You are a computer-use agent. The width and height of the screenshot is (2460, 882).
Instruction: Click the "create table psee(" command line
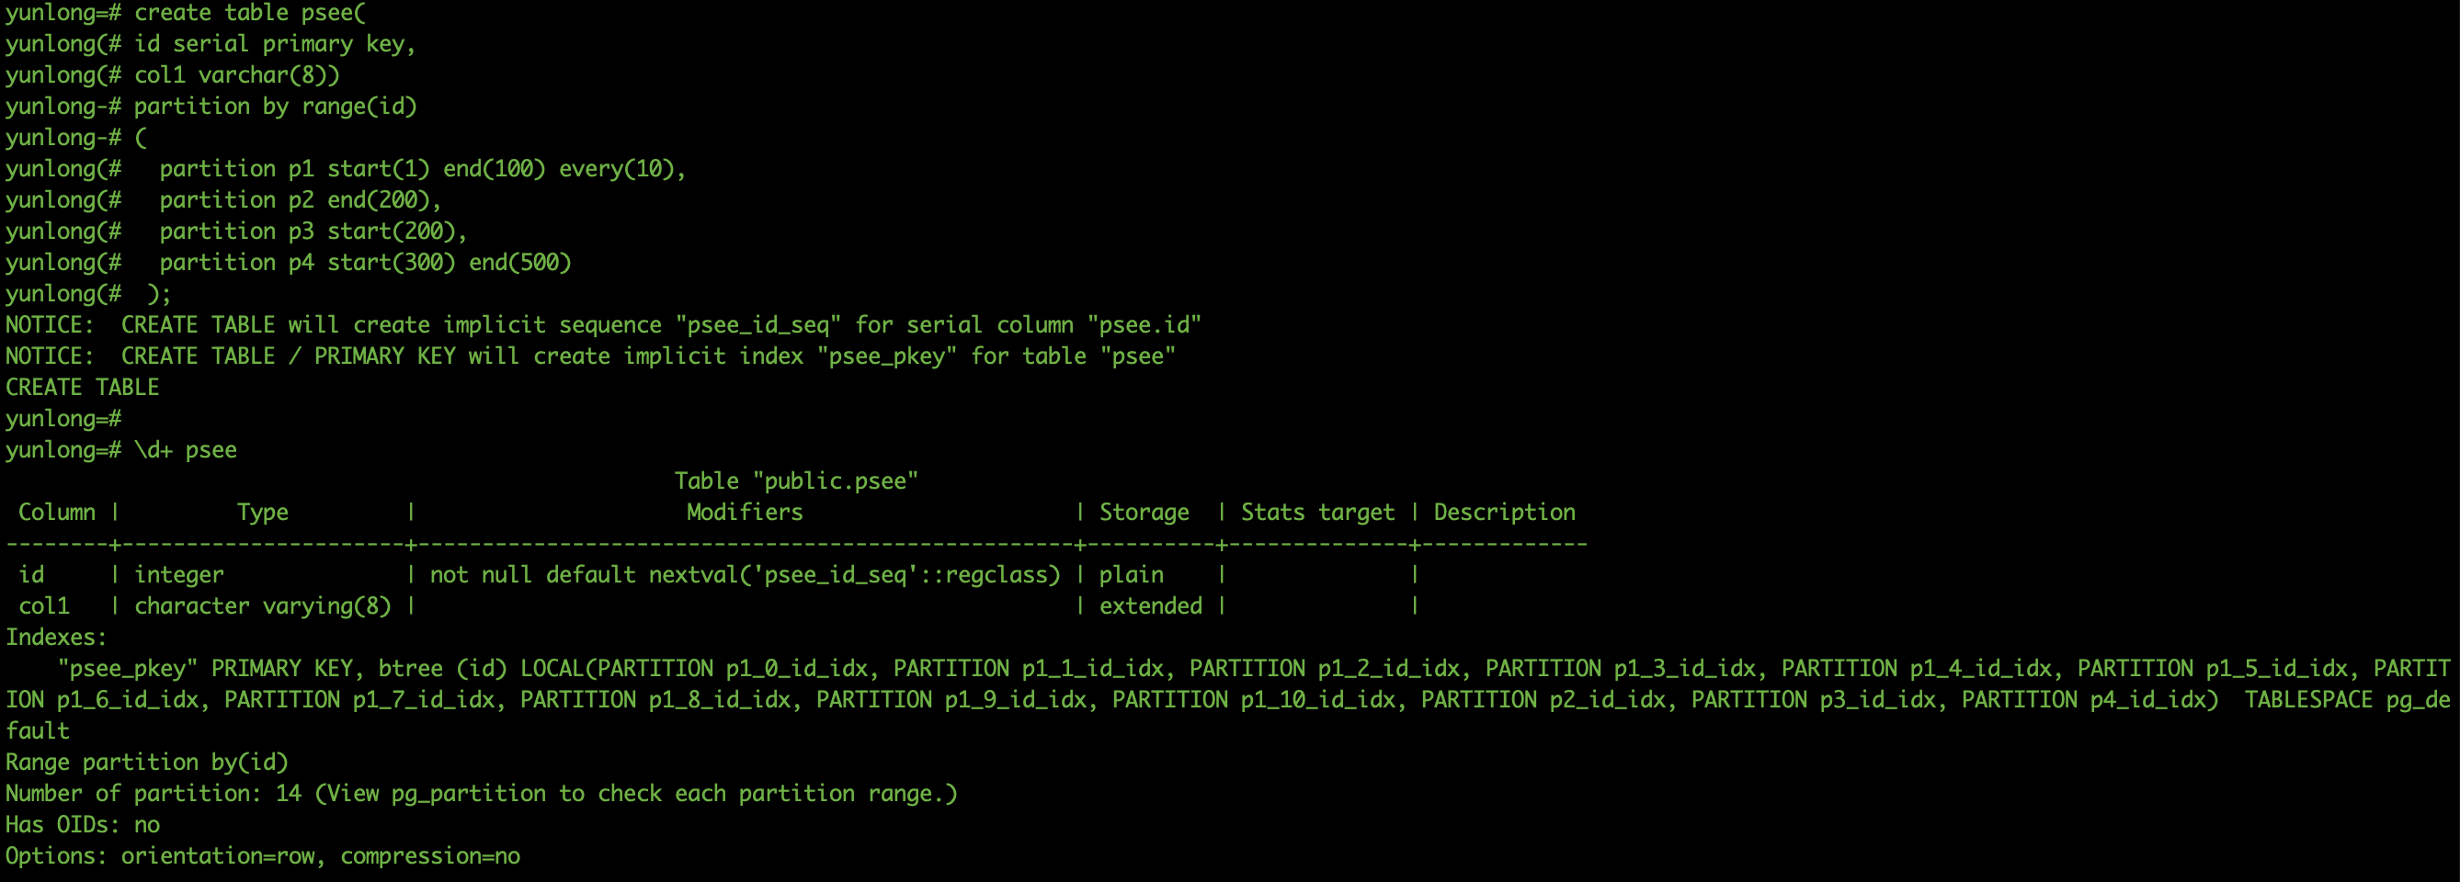pyautogui.click(x=249, y=14)
